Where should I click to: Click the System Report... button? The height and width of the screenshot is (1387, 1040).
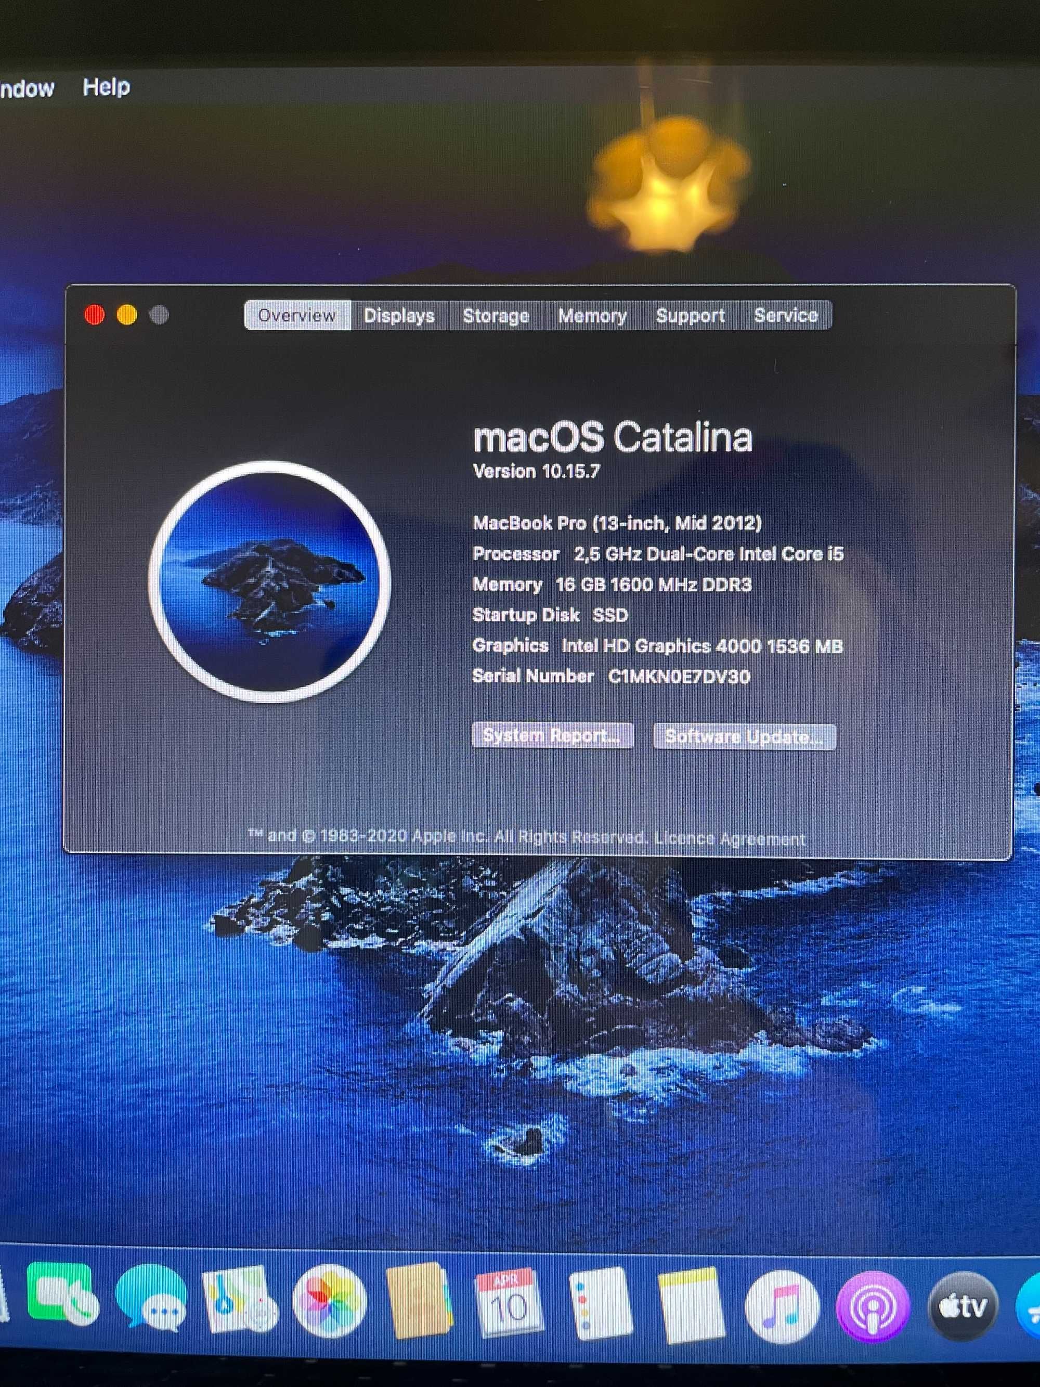pos(552,735)
